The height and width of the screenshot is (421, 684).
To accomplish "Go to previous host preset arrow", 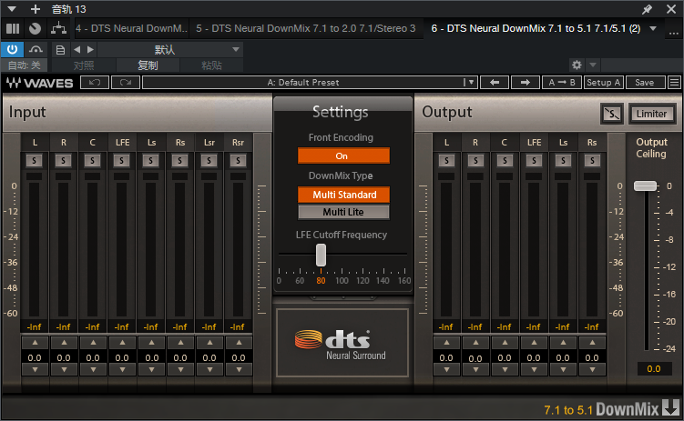I will [x=77, y=50].
